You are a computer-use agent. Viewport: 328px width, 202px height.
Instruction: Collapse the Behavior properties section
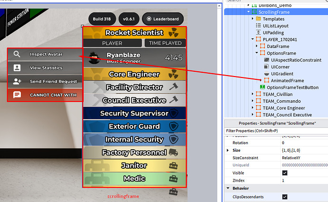(x=228, y=188)
